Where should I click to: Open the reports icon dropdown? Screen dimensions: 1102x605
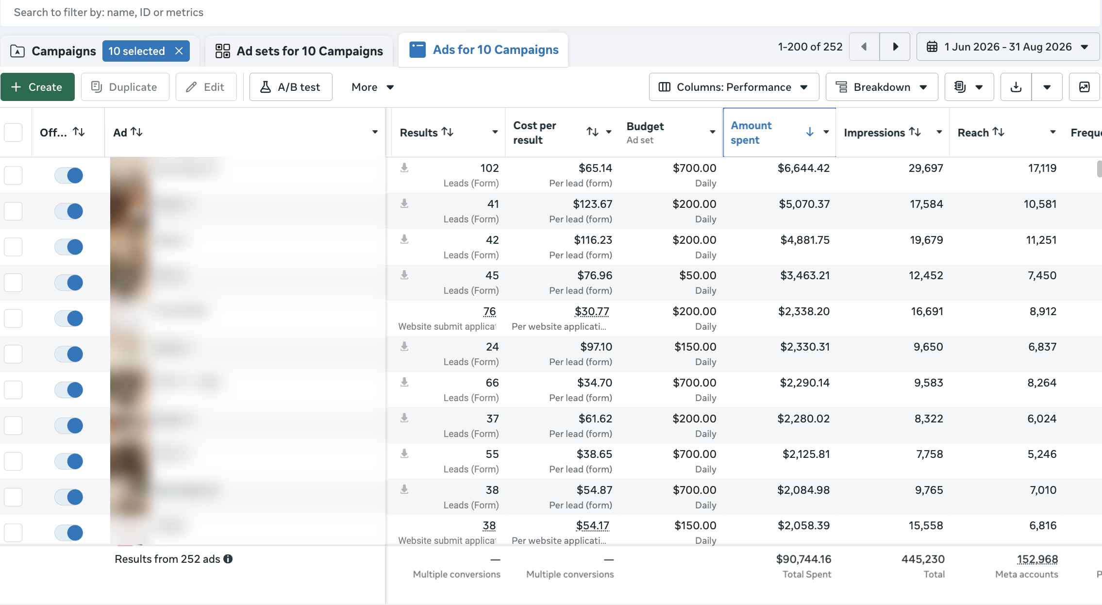click(x=969, y=87)
